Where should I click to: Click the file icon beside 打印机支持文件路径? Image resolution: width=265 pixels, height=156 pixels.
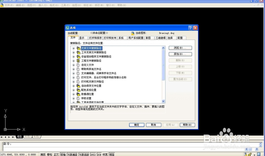click(78, 81)
